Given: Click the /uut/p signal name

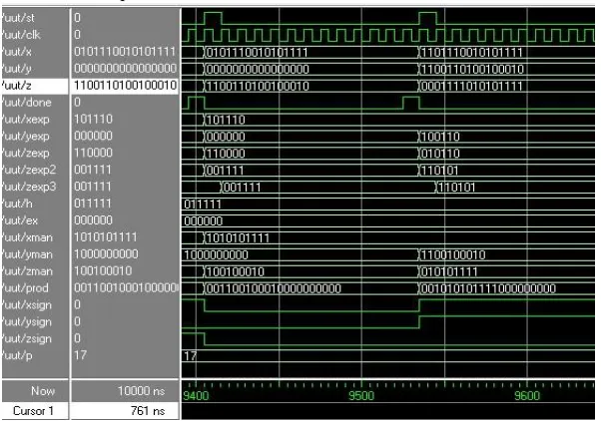Looking at the screenshot, I should point(17,355).
